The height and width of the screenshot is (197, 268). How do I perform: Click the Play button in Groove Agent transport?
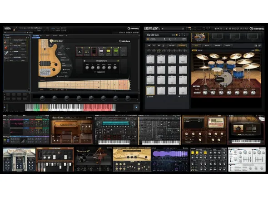pyautogui.click(x=154, y=46)
